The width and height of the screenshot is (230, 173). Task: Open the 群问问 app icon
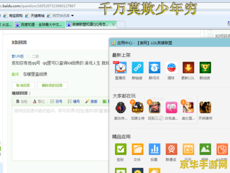point(155,67)
